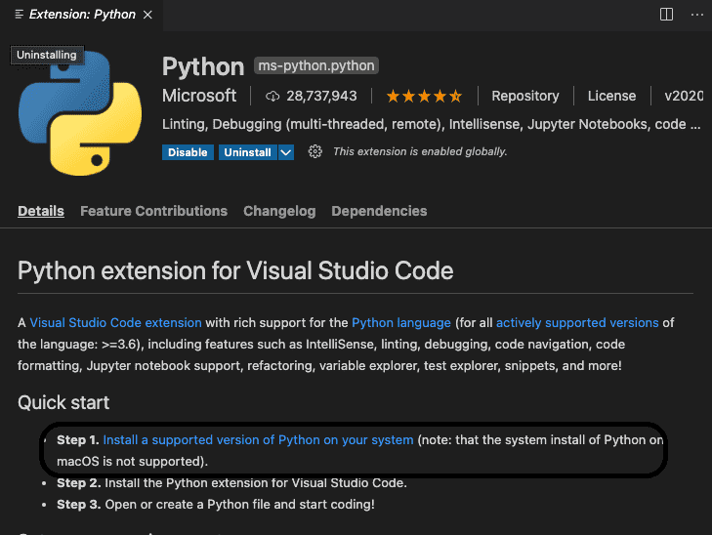Close the Extension: Python tab
Viewport: 712px width, 535px height.
(147, 15)
